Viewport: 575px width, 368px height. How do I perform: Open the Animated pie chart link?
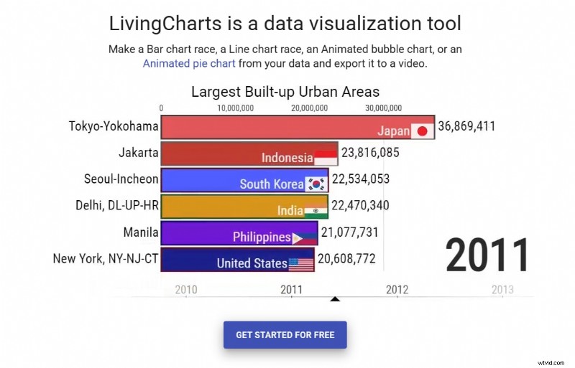pyautogui.click(x=189, y=63)
